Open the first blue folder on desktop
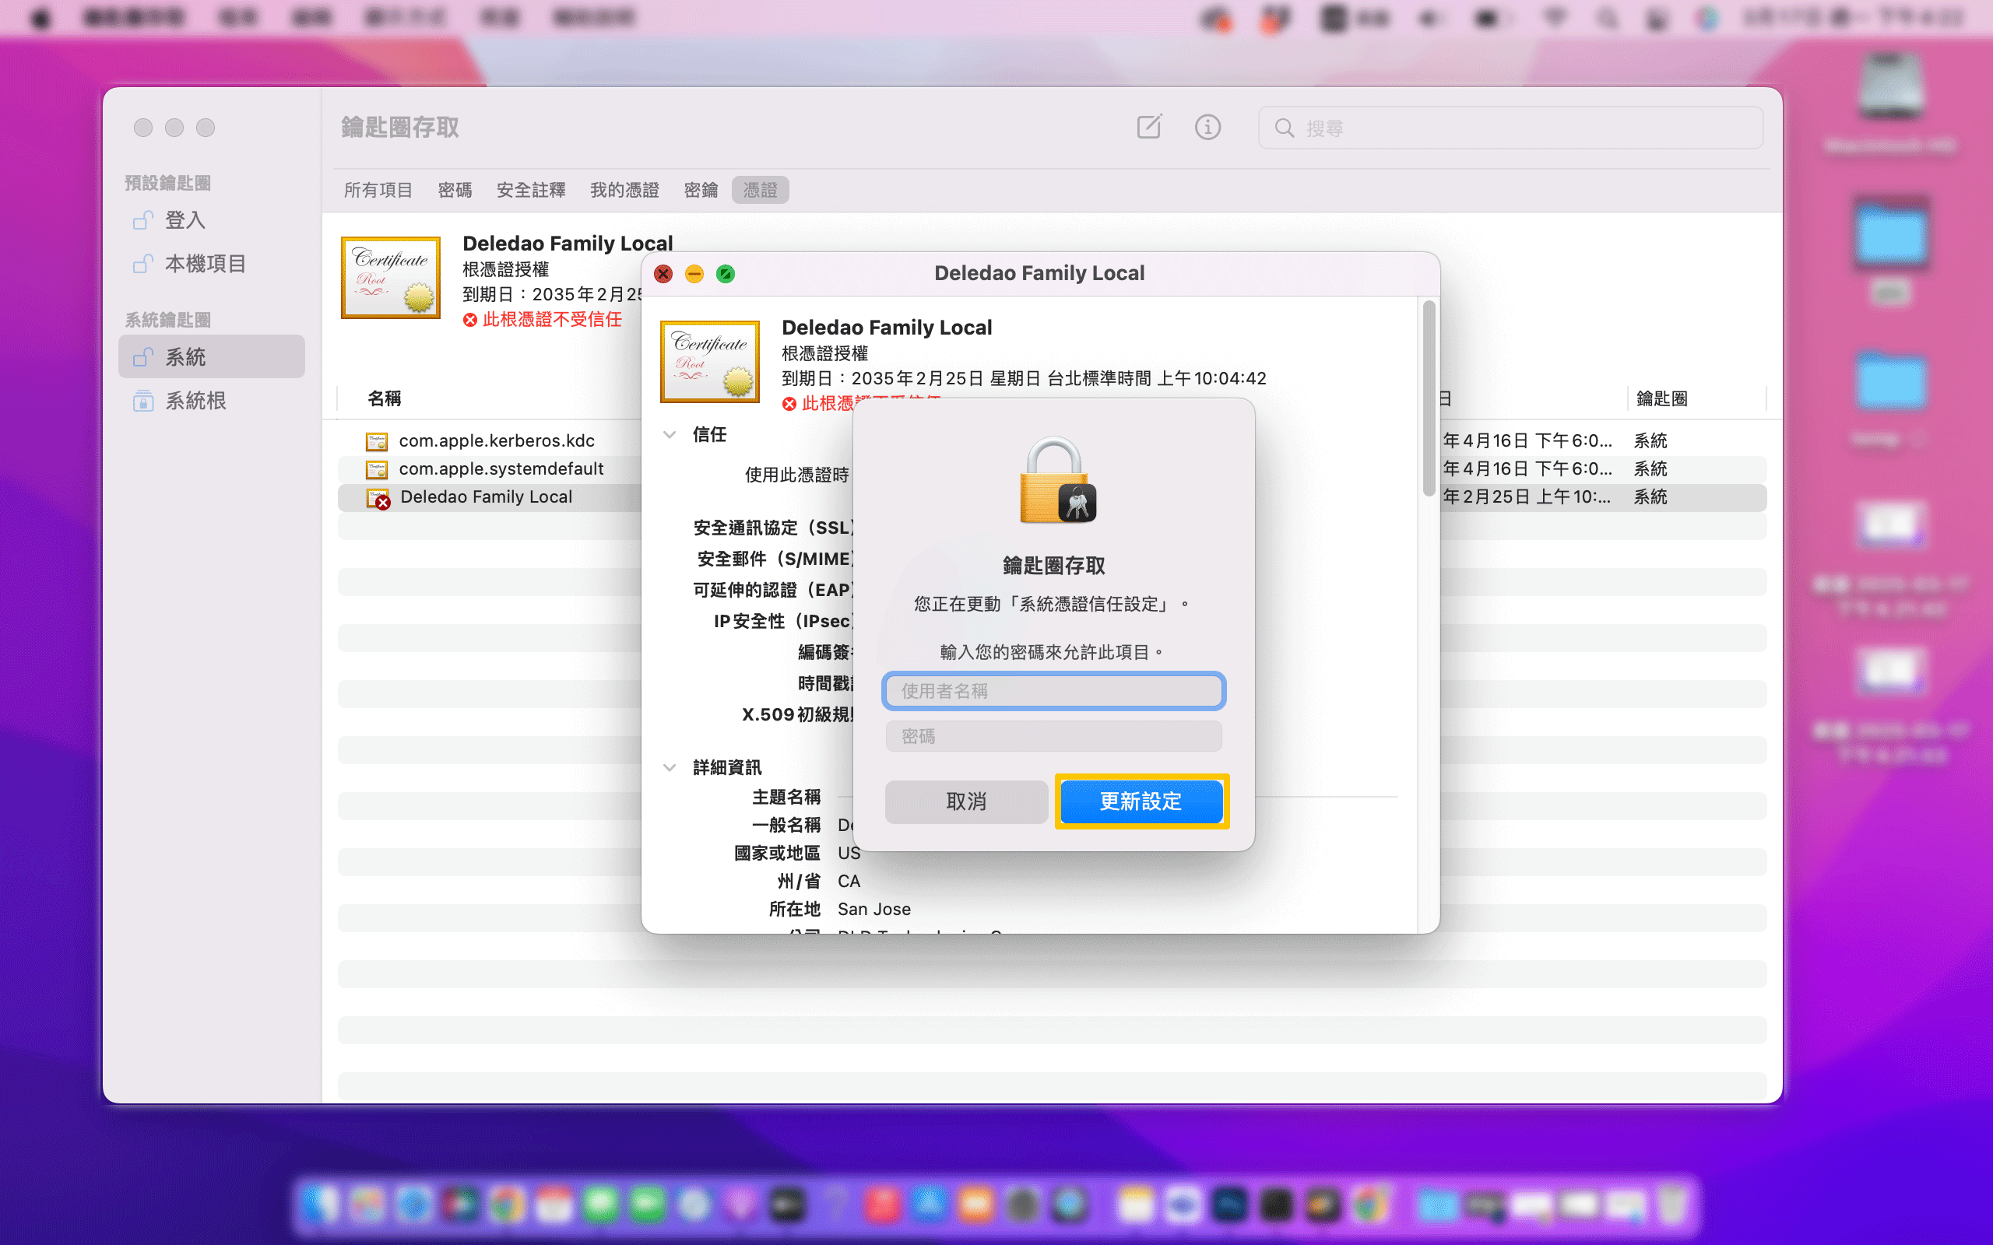The image size is (1993, 1245). tap(1891, 235)
